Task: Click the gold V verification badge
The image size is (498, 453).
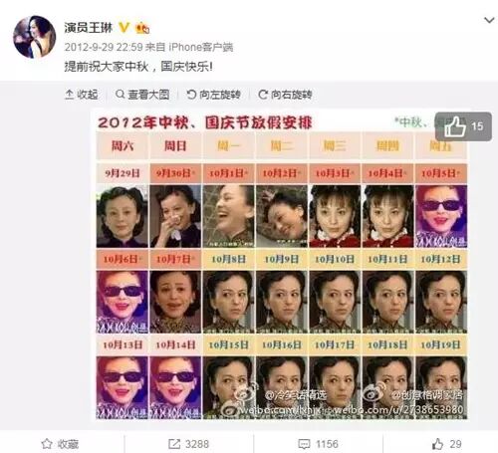Action: 124,28
